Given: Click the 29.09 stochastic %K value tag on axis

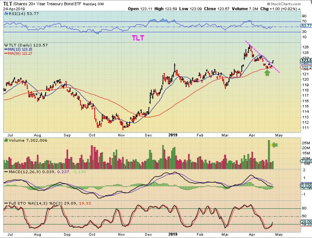Looking at the screenshot, I should click(x=306, y=222).
